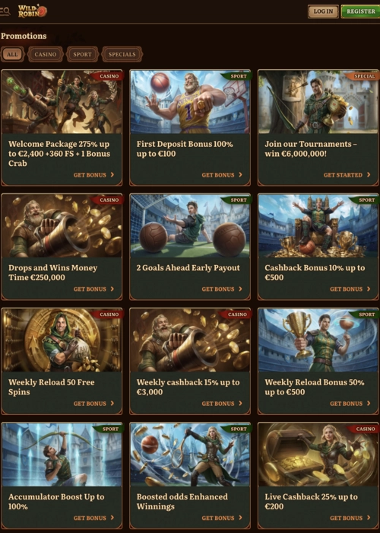Get bonus for 2 Goals Ahead Early Payout

222,289
